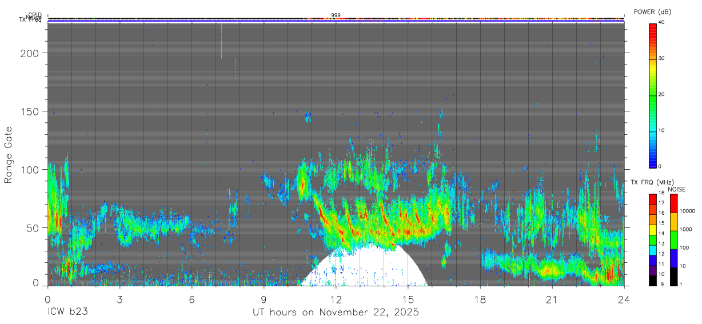
Task: Click the 18 UT hour tick label
Action: click(x=480, y=299)
